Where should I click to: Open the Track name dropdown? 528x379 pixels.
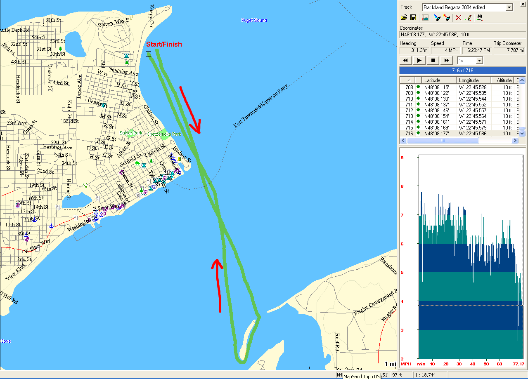pyautogui.click(x=509, y=7)
